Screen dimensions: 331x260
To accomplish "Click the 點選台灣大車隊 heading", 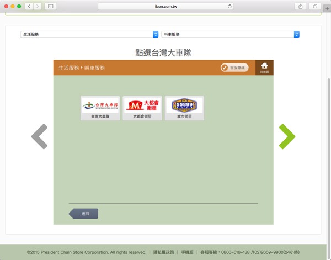I will pyautogui.click(x=163, y=53).
